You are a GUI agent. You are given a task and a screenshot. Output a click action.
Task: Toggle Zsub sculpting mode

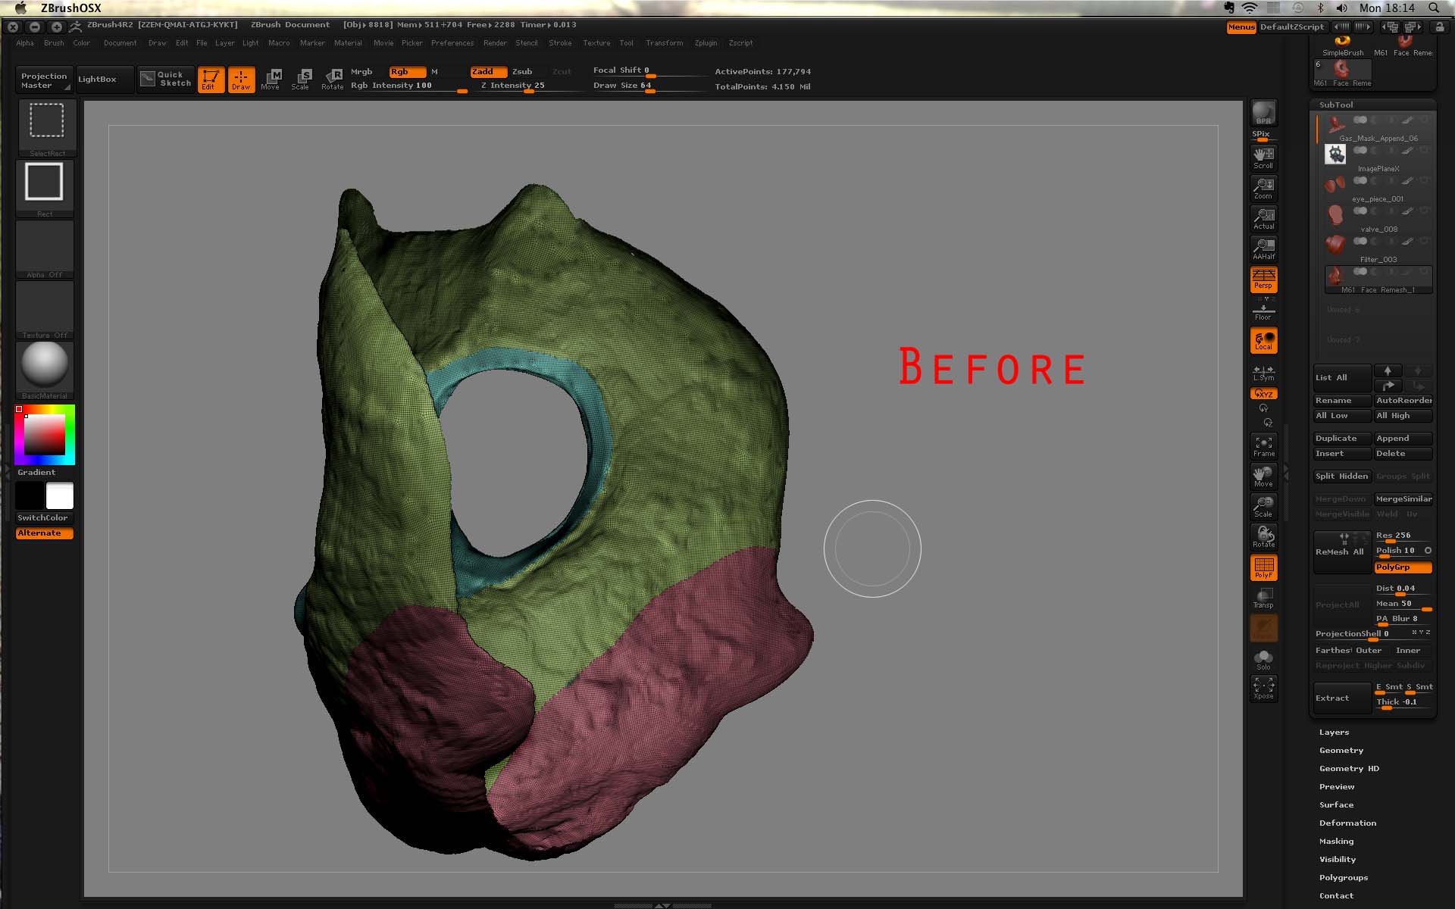[522, 71]
